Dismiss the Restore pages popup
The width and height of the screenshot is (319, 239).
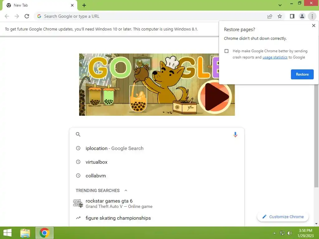click(x=313, y=26)
